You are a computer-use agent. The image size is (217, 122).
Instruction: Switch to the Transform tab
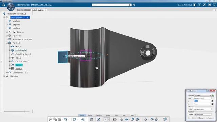tap(99, 115)
